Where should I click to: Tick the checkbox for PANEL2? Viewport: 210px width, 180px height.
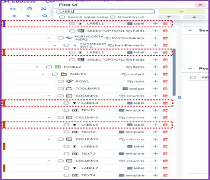coord(49,67)
